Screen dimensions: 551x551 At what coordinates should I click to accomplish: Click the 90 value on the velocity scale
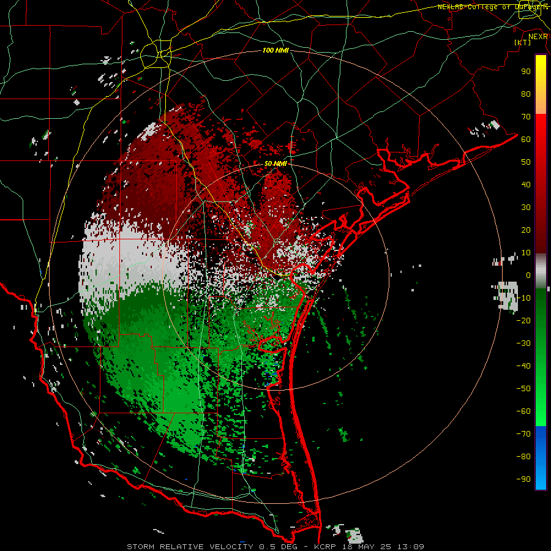(x=526, y=72)
